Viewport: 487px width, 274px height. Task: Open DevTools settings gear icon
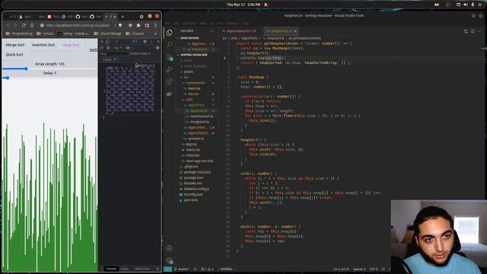click(145, 41)
